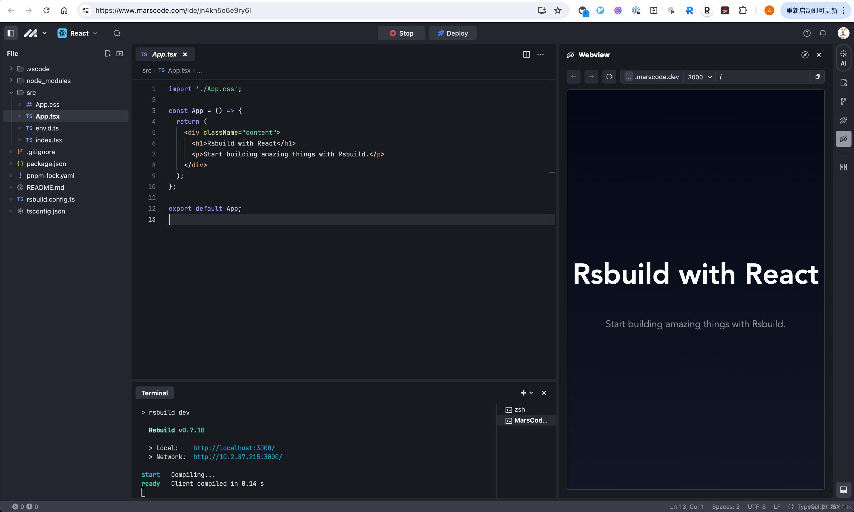The width and height of the screenshot is (854, 512).
Task: Toggle the bottom terminal panel icon
Action: point(843,490)
